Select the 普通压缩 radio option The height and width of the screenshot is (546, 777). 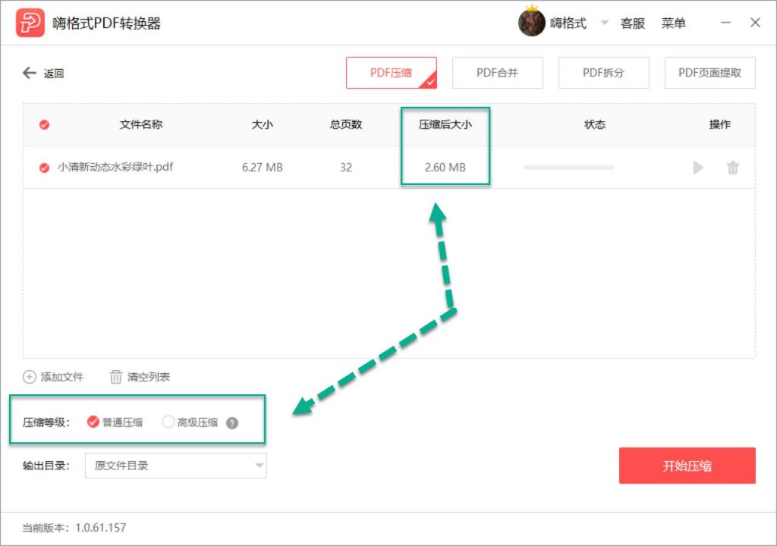[x=93, y=422]
